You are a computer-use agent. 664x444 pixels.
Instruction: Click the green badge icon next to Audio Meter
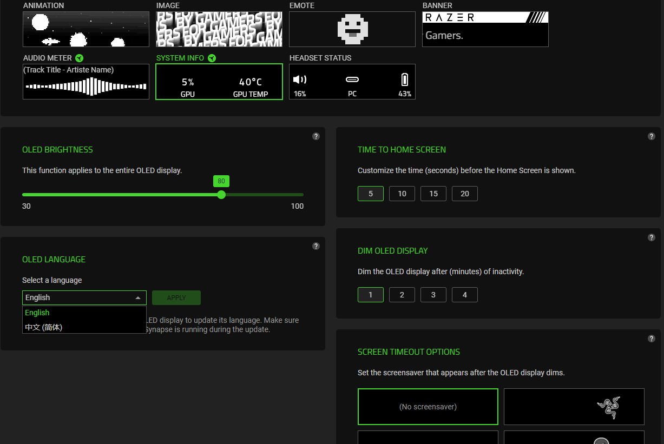pyautogui.click(x=80, y=58)
